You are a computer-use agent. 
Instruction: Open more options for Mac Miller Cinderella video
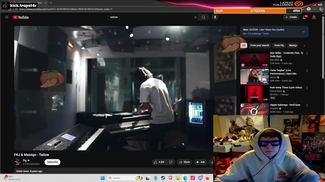(x=307, y=53)
